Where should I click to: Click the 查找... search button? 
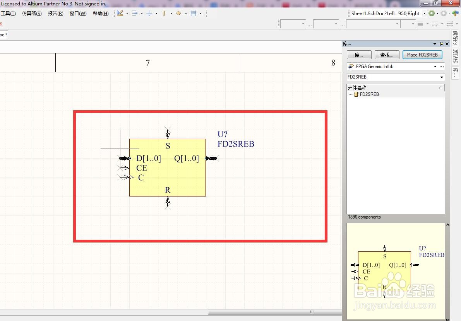[386, 55]
